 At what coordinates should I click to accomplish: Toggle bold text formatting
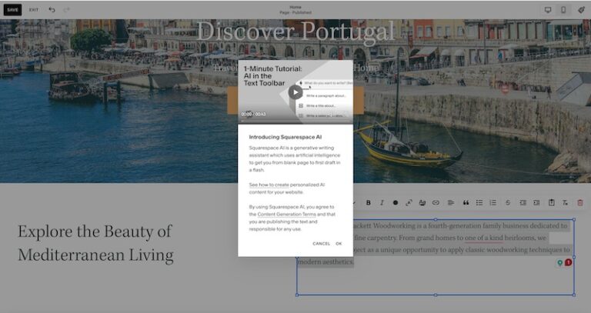pos(369,203)
